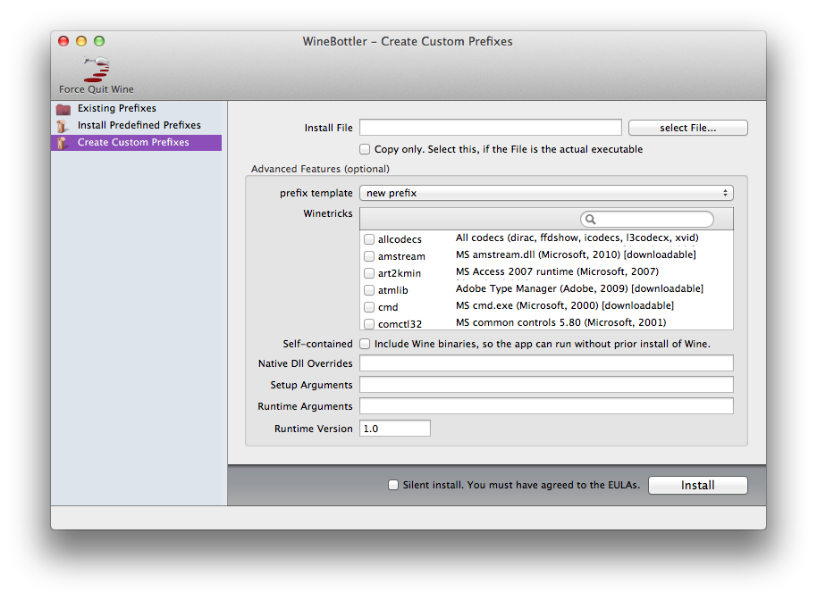Focus the Runtime Arguments field

546,406
